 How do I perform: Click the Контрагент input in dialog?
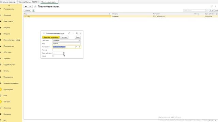(64, 47)
